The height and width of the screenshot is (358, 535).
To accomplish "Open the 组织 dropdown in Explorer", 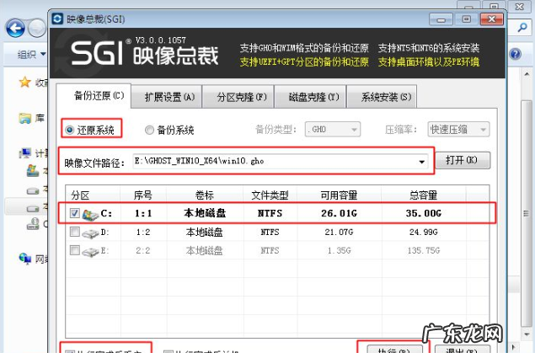I will [31, 54].
